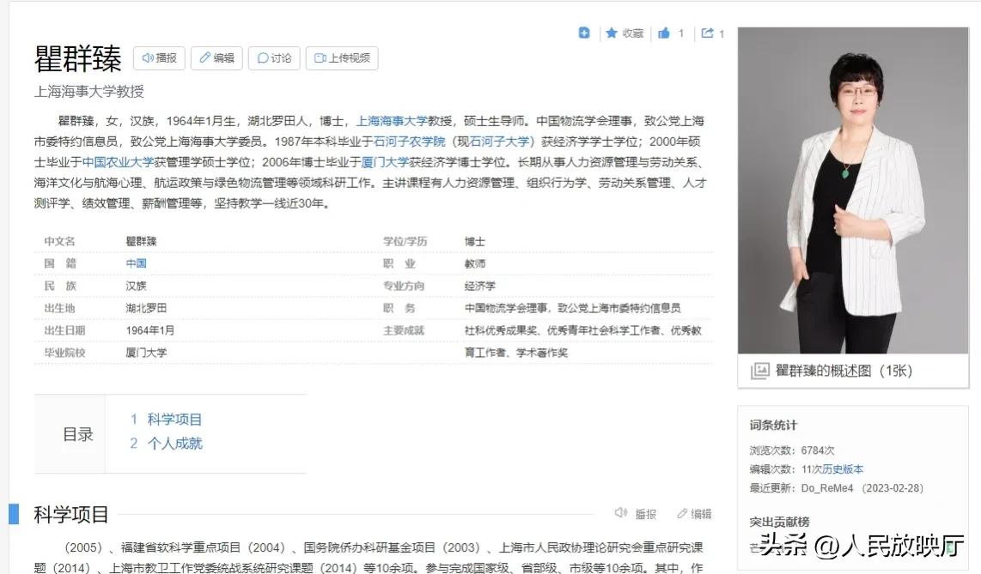Viewport: 981px width, 574px height.
Task: Play the 播报 audio narration icon
Action: 147,57
